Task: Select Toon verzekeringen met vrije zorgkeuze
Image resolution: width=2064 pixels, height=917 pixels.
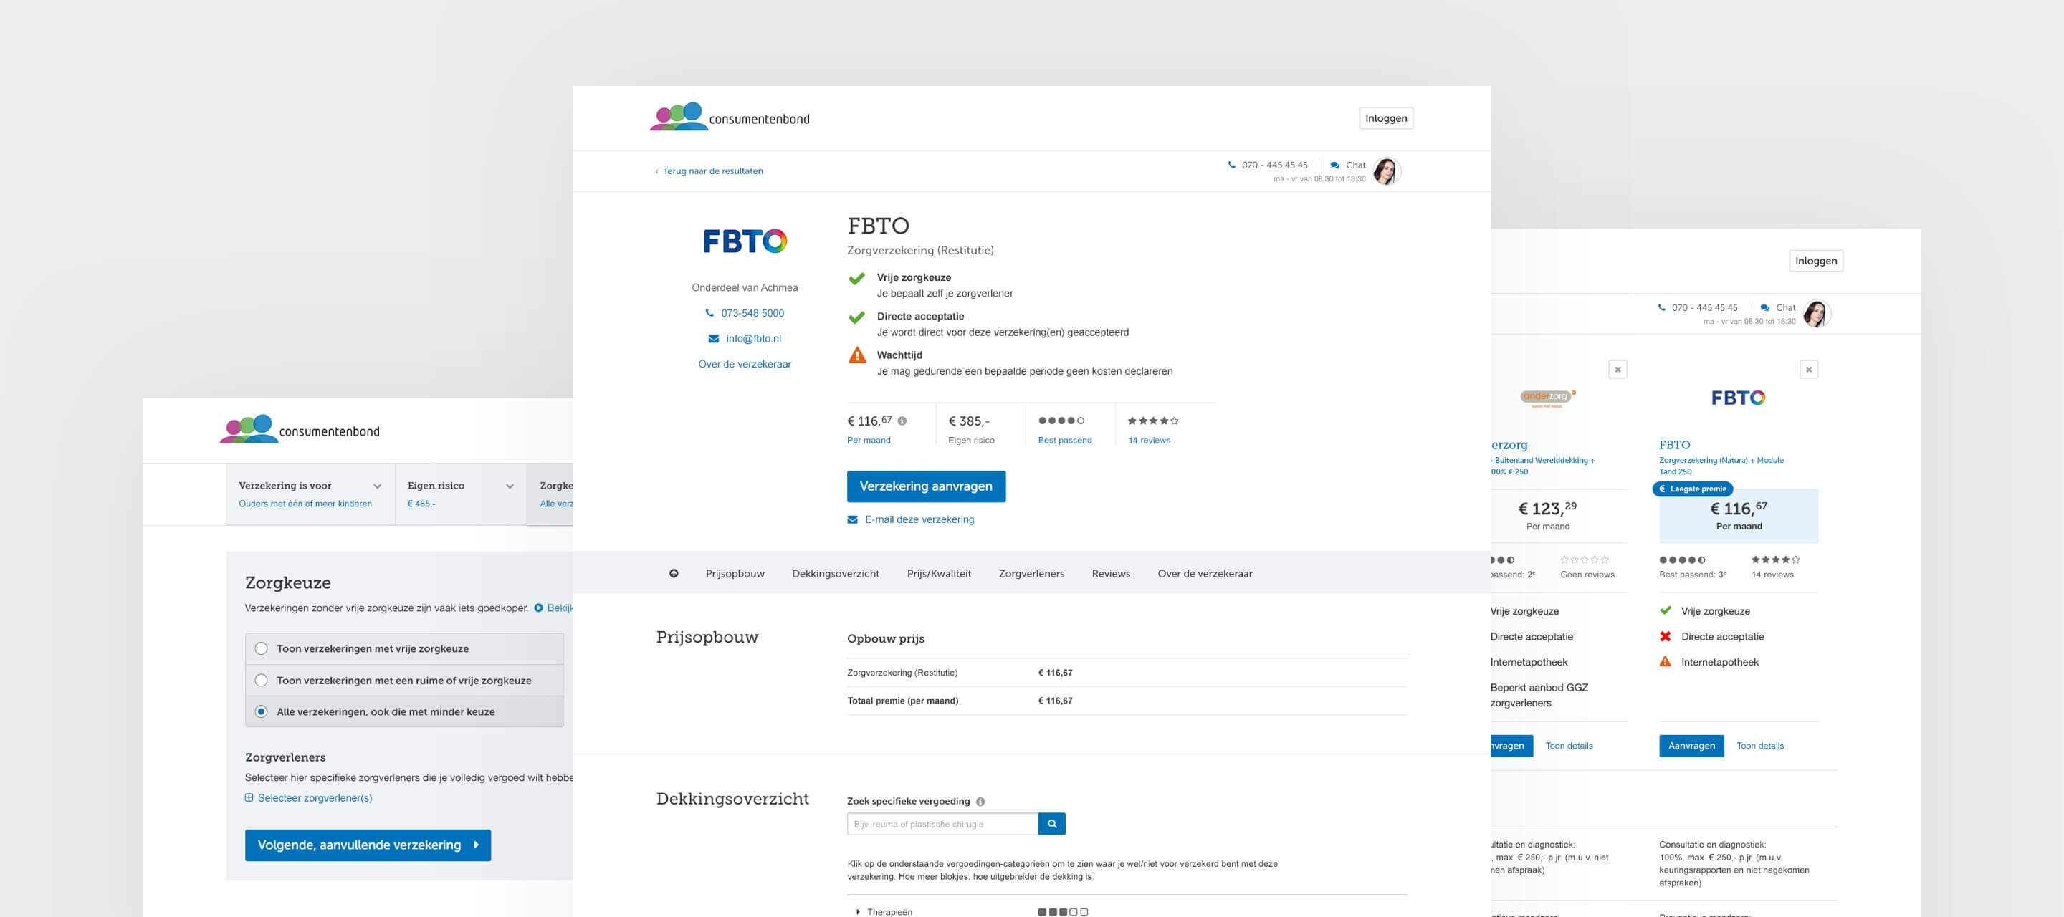Action: pos(403,649)
